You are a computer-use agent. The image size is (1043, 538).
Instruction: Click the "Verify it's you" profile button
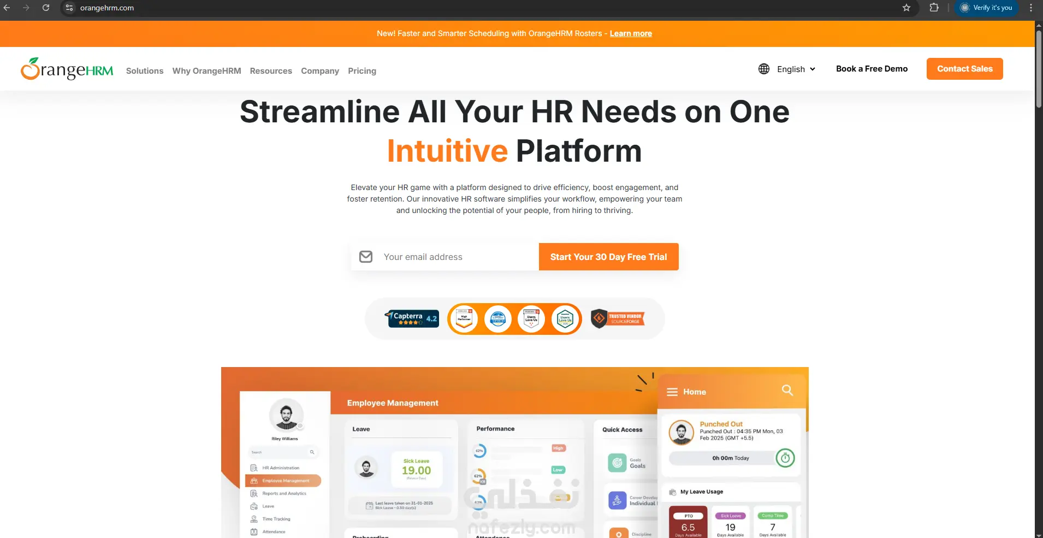986,8
